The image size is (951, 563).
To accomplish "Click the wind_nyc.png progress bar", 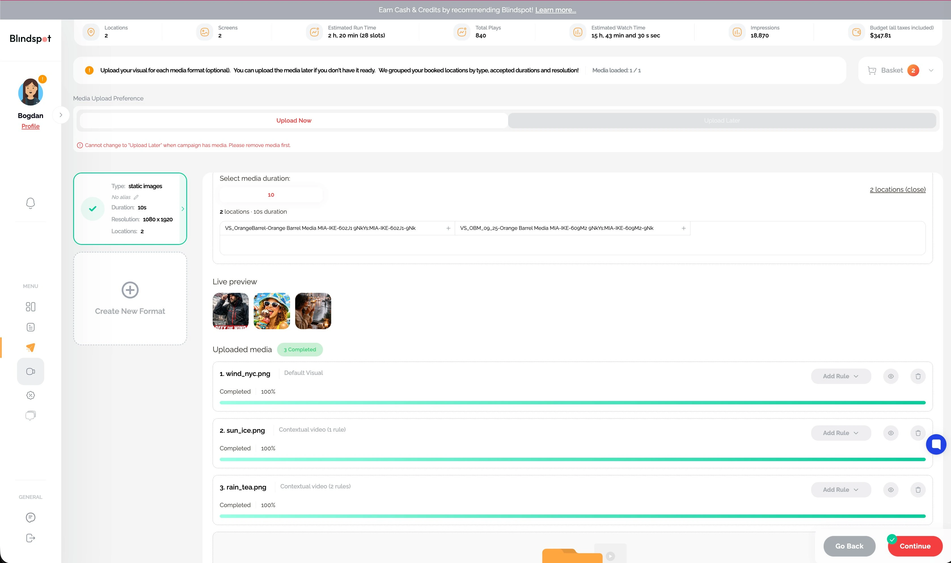I will coord(572,402).
